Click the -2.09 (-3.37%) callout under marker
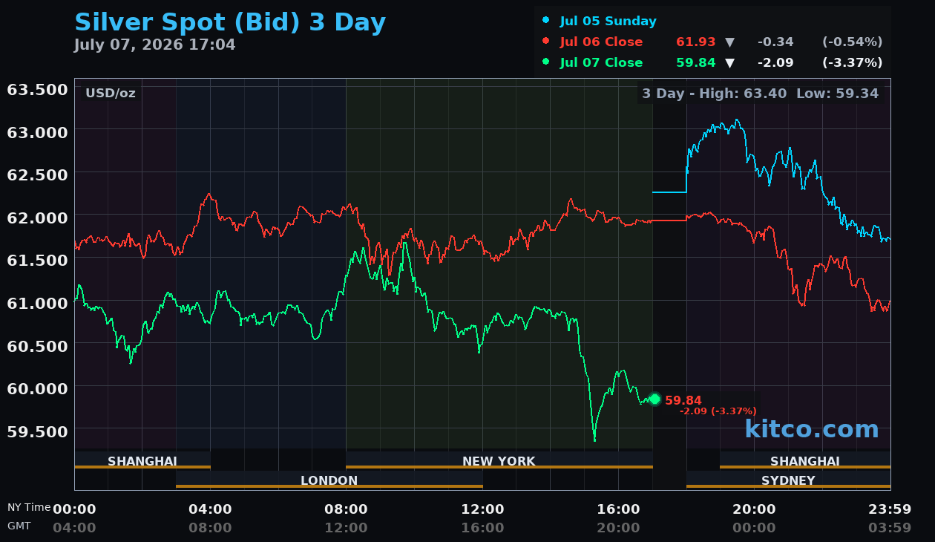Screen dimensions: 935x542 (x=718, y=411)
